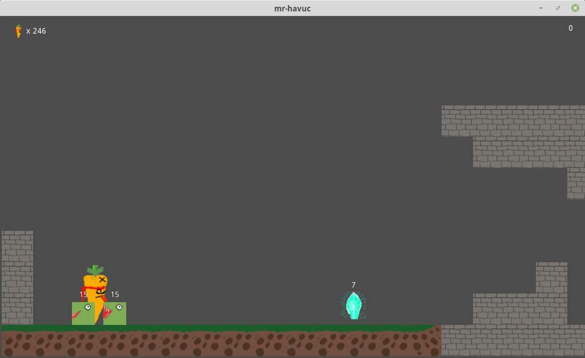This screenshot has height=358, width=585.
Task: Click the tall stone brick pillar on the left
Action: 17,278
